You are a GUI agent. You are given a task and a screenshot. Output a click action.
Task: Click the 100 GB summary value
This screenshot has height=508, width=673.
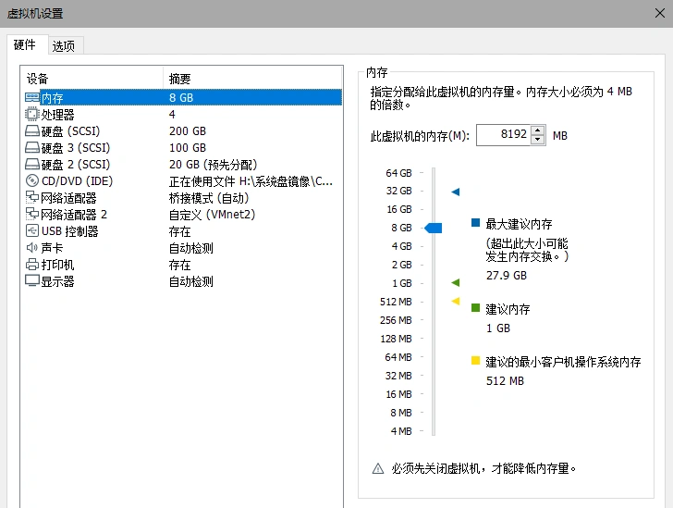[x=188, y=148]
